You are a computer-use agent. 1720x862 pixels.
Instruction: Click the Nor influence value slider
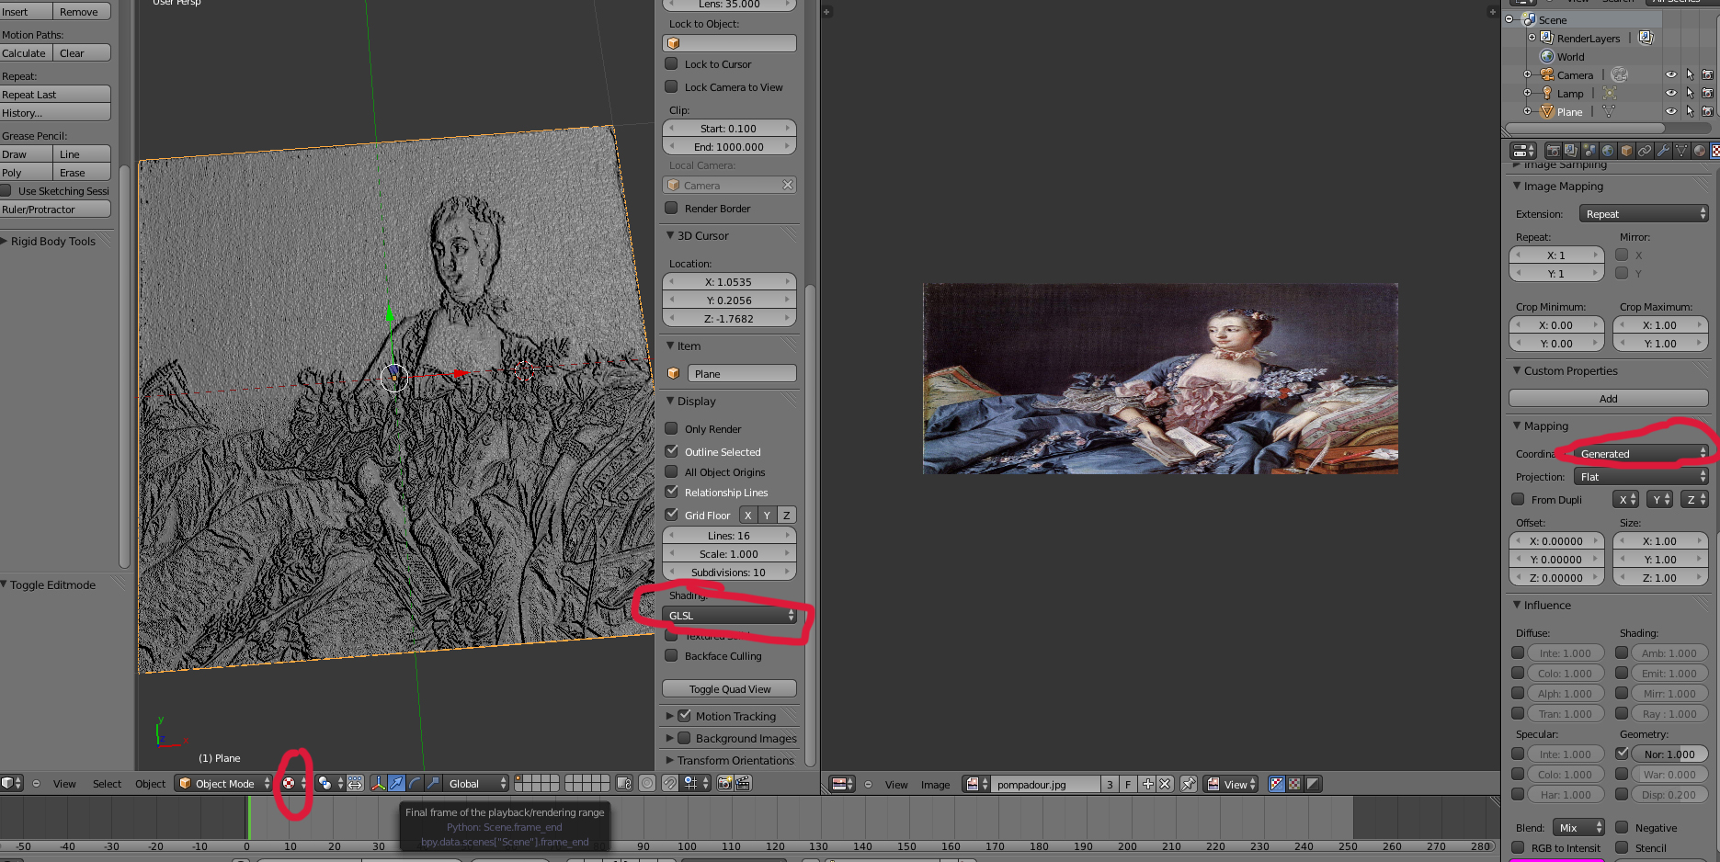coord(1669,754)
